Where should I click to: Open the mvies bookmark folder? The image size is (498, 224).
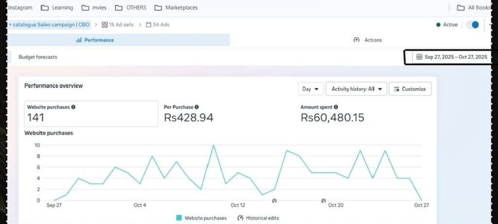[x=93, y=8]
